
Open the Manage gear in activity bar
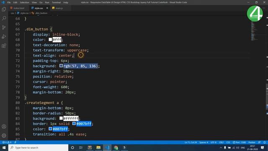tap(4, 135)
